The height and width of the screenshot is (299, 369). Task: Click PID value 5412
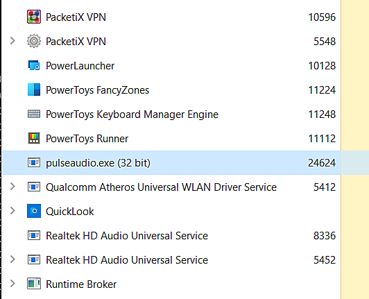point(325,187)
